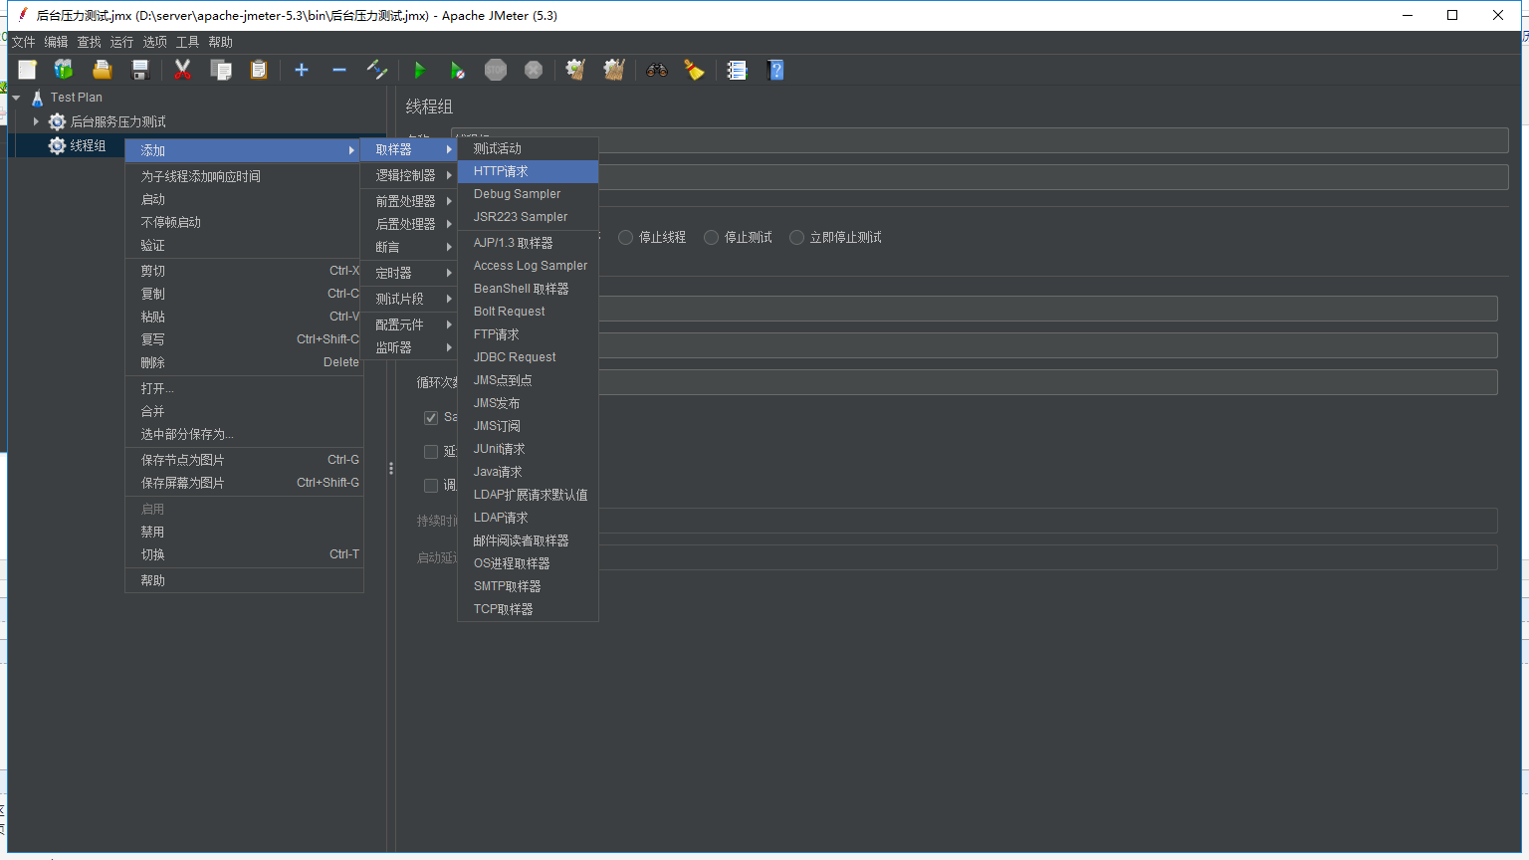Select the Test Plan tree item
This screenshot has height=860, width=1529.
click(x=77, y=98)
